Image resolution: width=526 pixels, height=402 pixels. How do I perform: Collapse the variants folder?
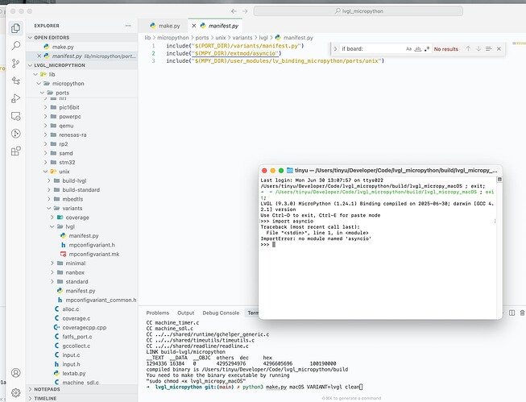click(x=82, y=208)
